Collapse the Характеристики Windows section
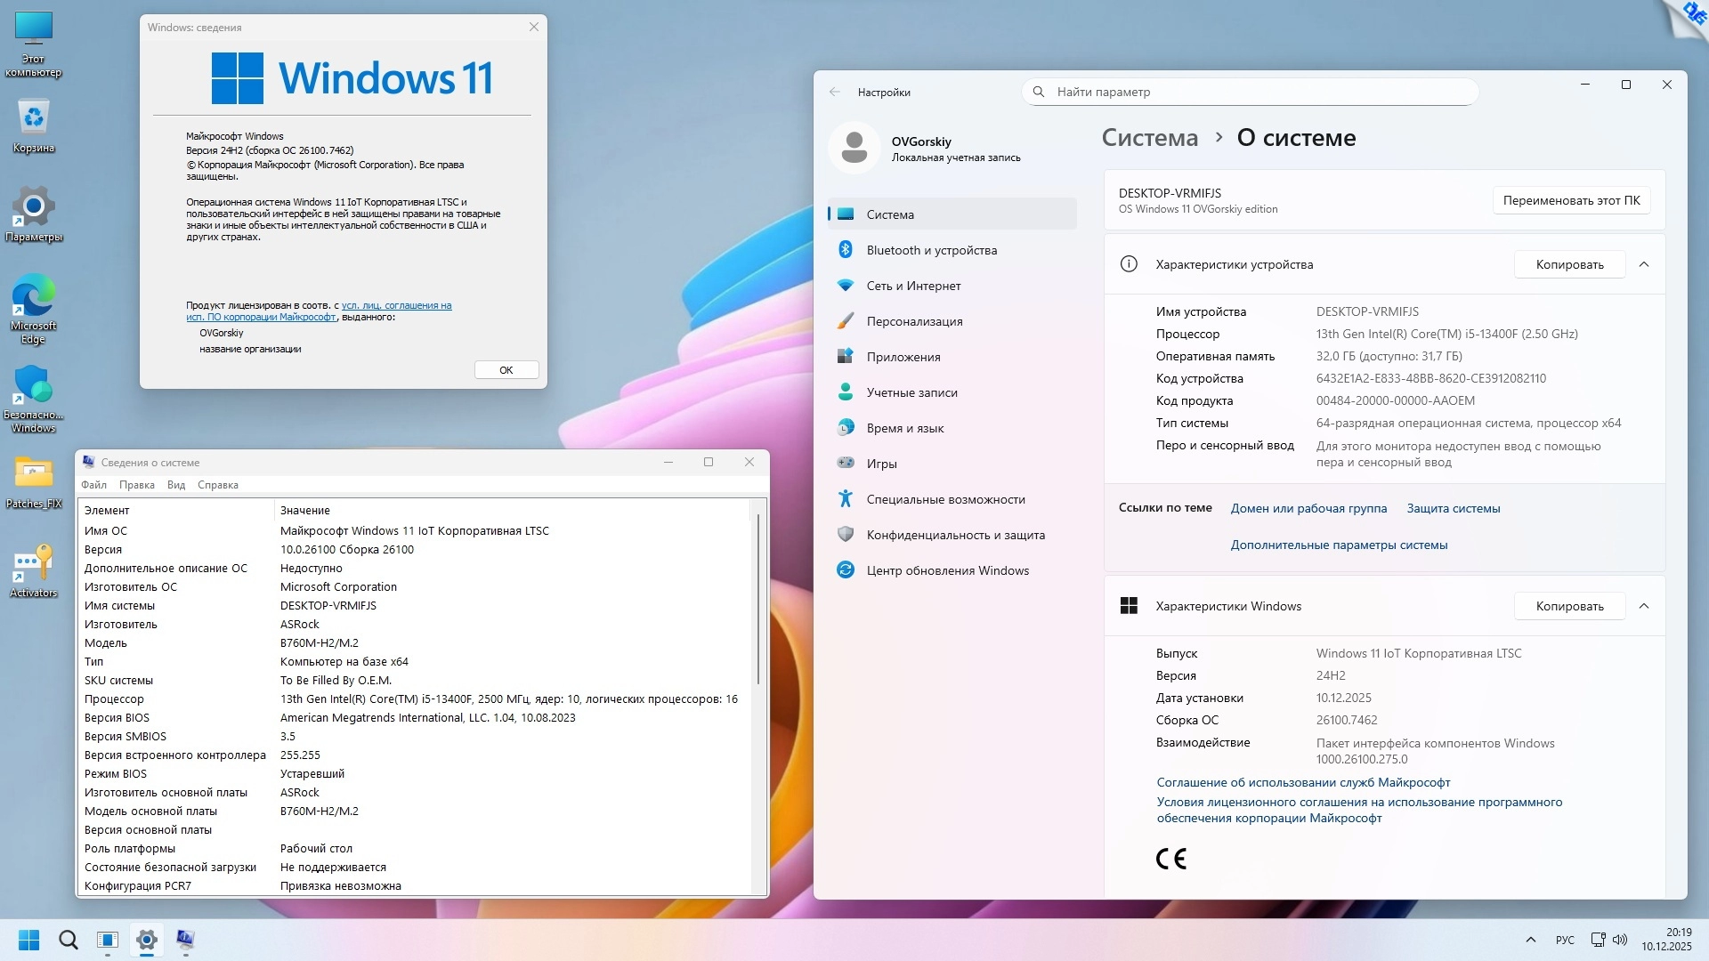This screenshot has width=1709, height=961. [x=1644, y=606]
